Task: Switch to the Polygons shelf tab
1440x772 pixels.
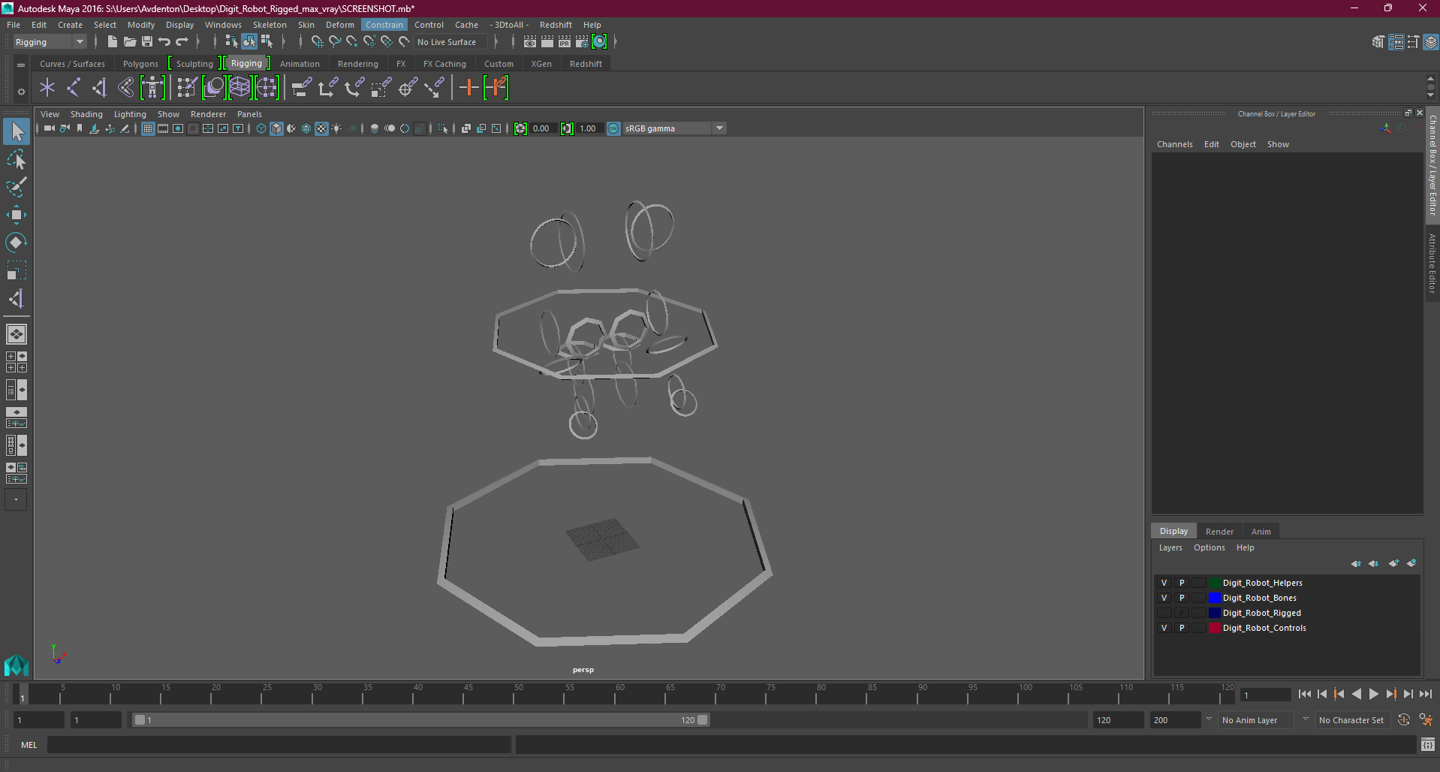Action: click(x=140, y=64)
